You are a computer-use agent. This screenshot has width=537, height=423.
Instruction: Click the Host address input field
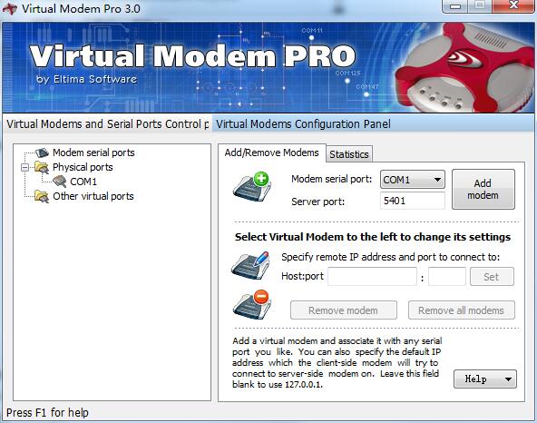[372, 277]
